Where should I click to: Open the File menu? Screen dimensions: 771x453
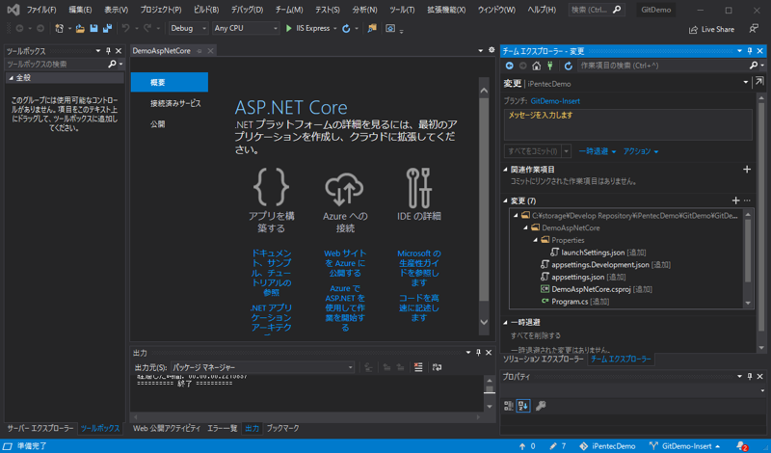pos(40,10)
